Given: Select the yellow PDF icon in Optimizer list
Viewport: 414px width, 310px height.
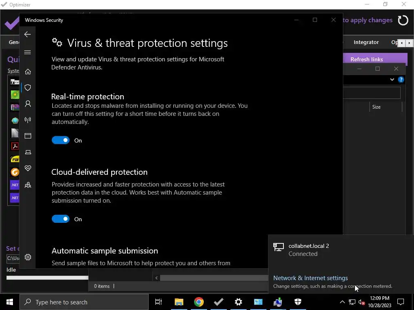Looking at the screenshot, I should [15, 159].
